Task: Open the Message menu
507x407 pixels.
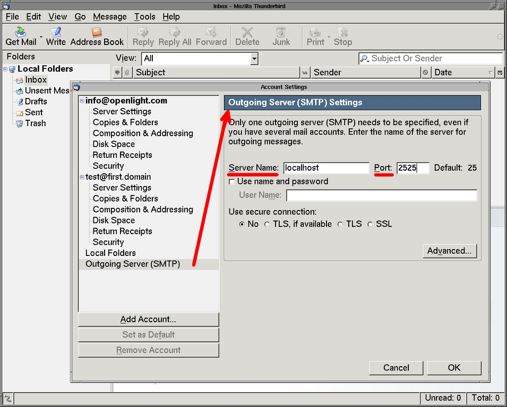Action: point(110,16)
